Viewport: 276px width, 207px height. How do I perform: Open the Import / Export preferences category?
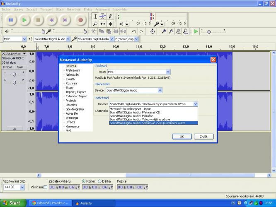pyautogui.click(x=76, y=92)
